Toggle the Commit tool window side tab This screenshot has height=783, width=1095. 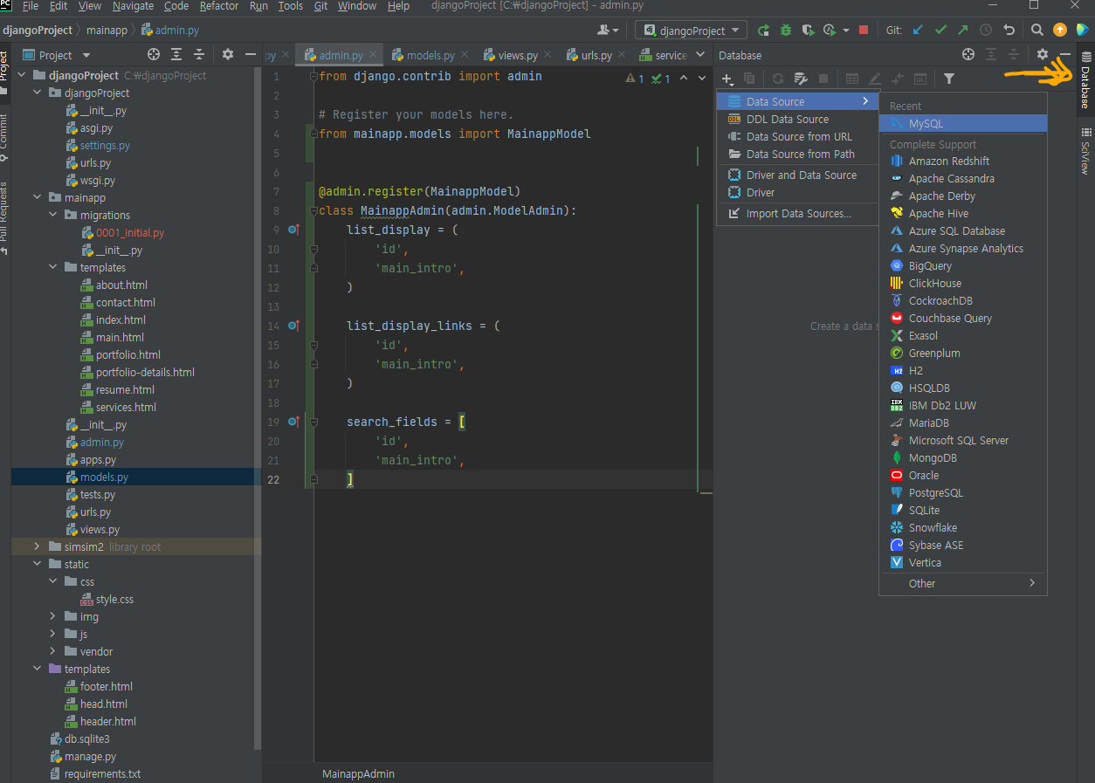click(4, 136)
